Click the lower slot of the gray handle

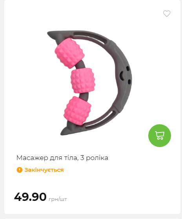(x=100, y=120)
